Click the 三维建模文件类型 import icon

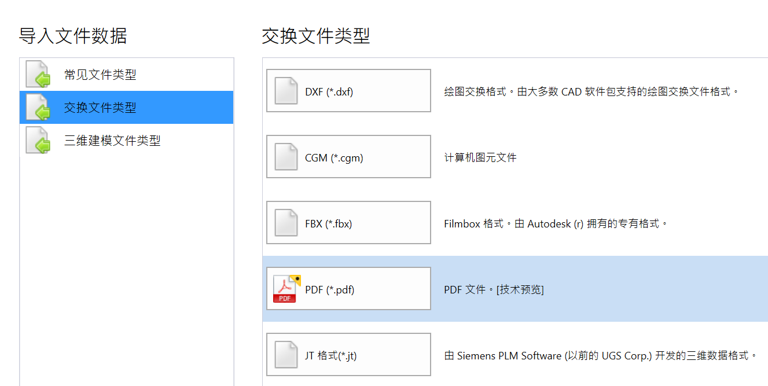(38, 140)
